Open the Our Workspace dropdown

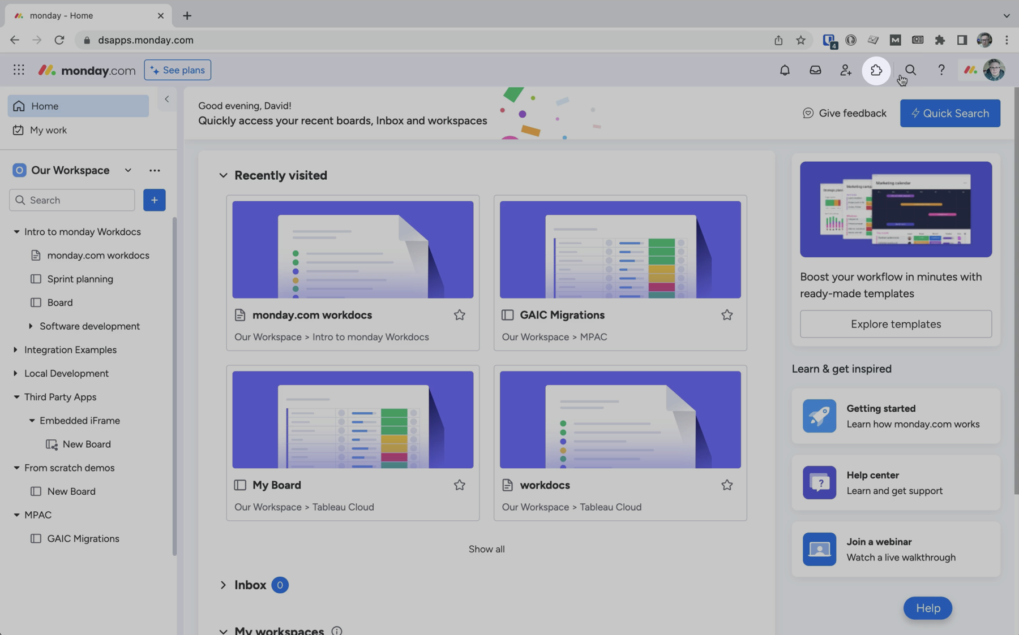pyautogui.click(x=128, y=170)
